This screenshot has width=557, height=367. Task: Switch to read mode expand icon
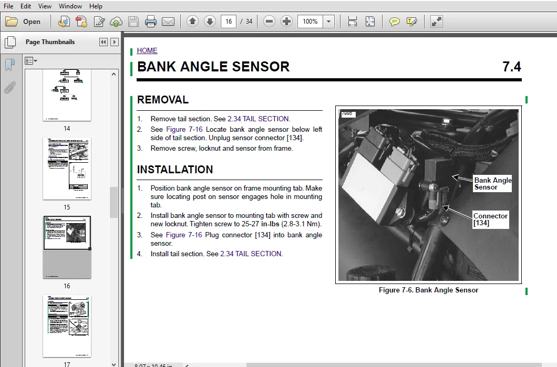[x=436, y=22]
